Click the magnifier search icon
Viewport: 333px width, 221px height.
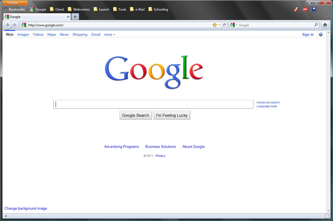click(x=316, y=25)
